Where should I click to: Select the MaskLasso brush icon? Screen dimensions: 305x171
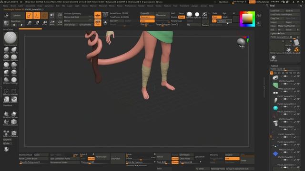[6, 100]
